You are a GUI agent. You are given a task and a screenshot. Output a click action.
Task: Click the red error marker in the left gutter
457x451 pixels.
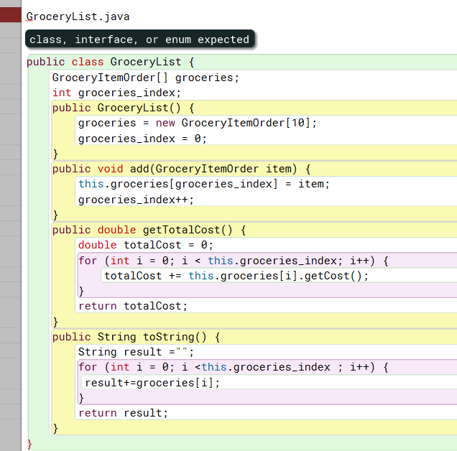(11, 15)
